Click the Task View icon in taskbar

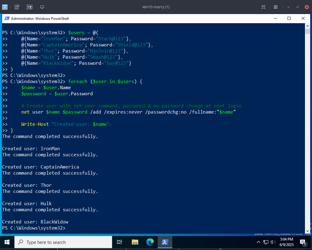point(119,242)
